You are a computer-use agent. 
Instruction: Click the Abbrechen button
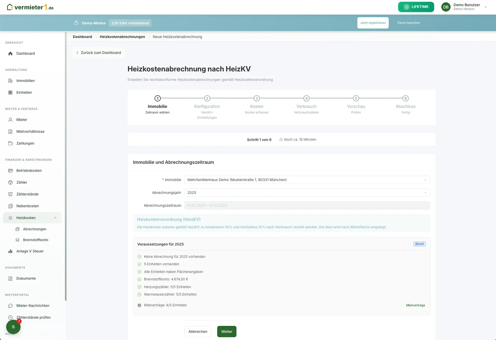point(198,331)
